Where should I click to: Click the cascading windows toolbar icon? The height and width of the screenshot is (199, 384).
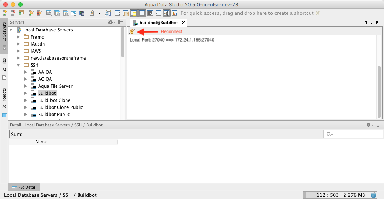tap(74, 13)
